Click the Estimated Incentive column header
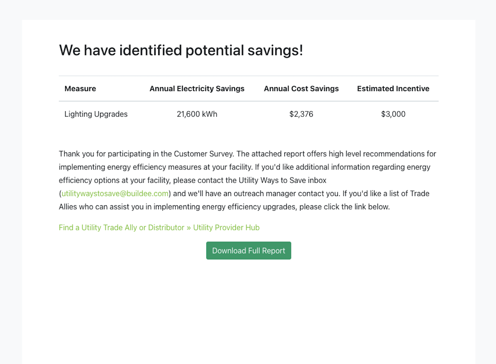The height and width of the screenshot is (364, 496). [x=393, y=89]
